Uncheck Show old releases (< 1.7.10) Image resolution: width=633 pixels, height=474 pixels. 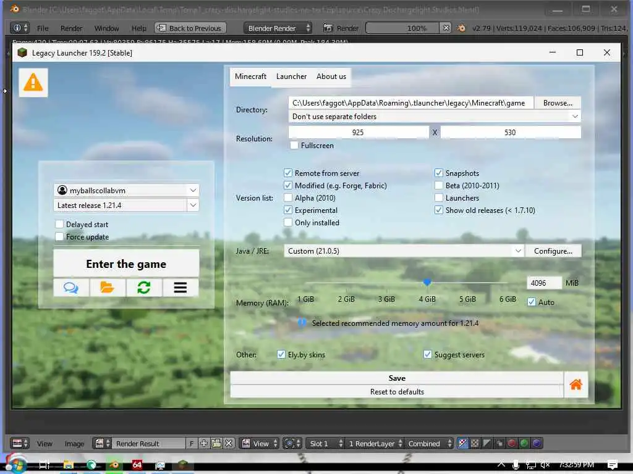439,210
